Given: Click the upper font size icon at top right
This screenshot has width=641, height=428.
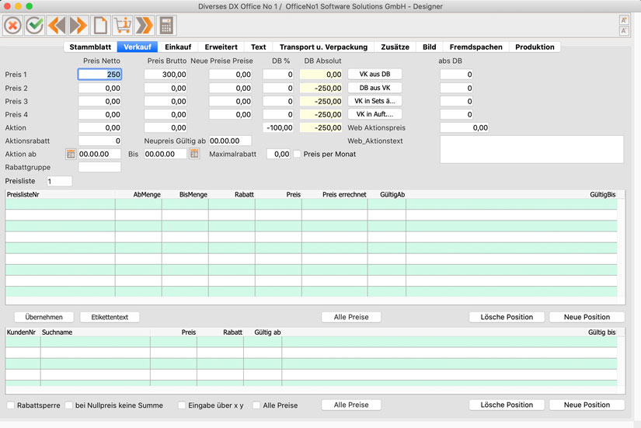Looking at the screenshot, I should click(624, 20).
